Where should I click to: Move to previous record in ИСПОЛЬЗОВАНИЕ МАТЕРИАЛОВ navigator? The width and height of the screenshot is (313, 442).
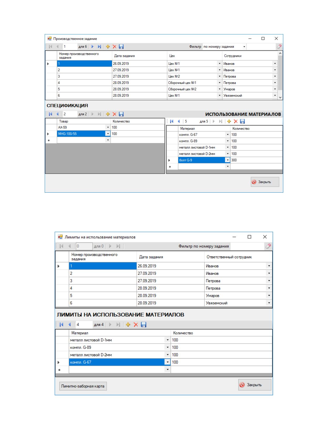[179, 121]
